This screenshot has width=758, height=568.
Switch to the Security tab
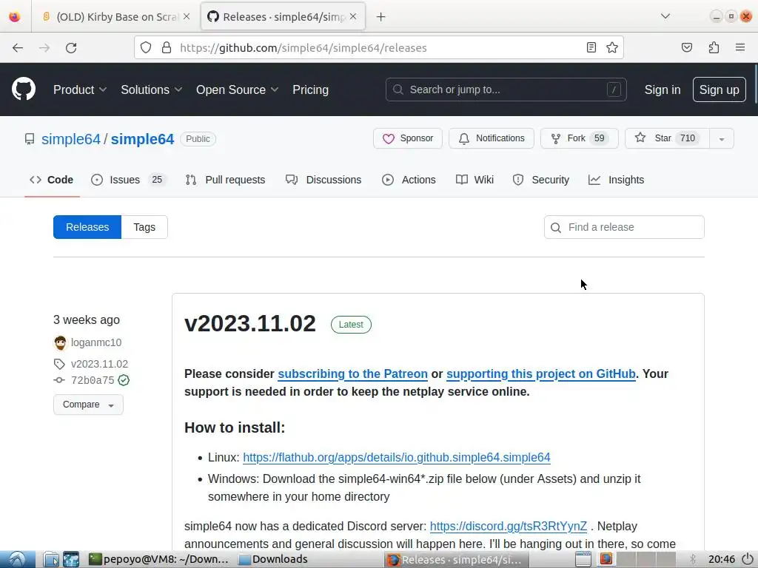pos(541,180)
